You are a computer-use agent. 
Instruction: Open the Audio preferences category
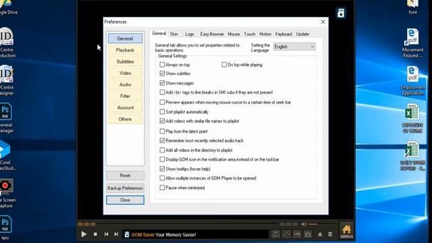pos(125,84)
